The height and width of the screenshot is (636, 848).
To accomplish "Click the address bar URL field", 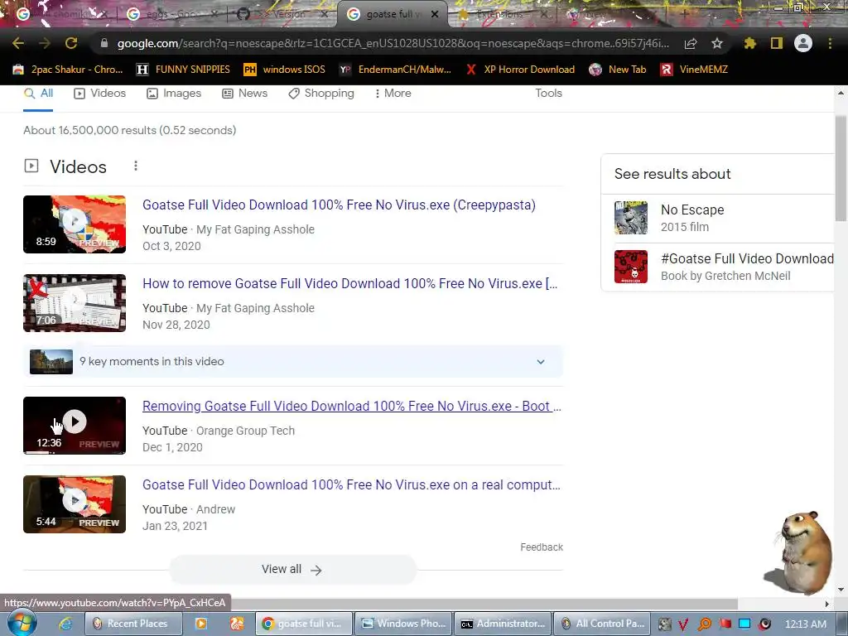I will 393,43.
